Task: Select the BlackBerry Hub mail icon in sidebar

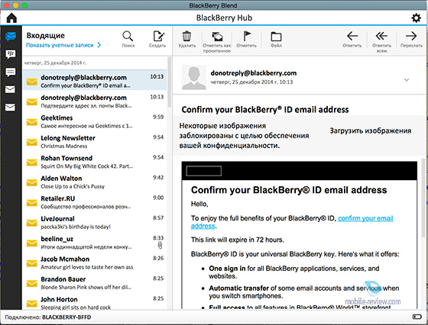Action: 11,36
